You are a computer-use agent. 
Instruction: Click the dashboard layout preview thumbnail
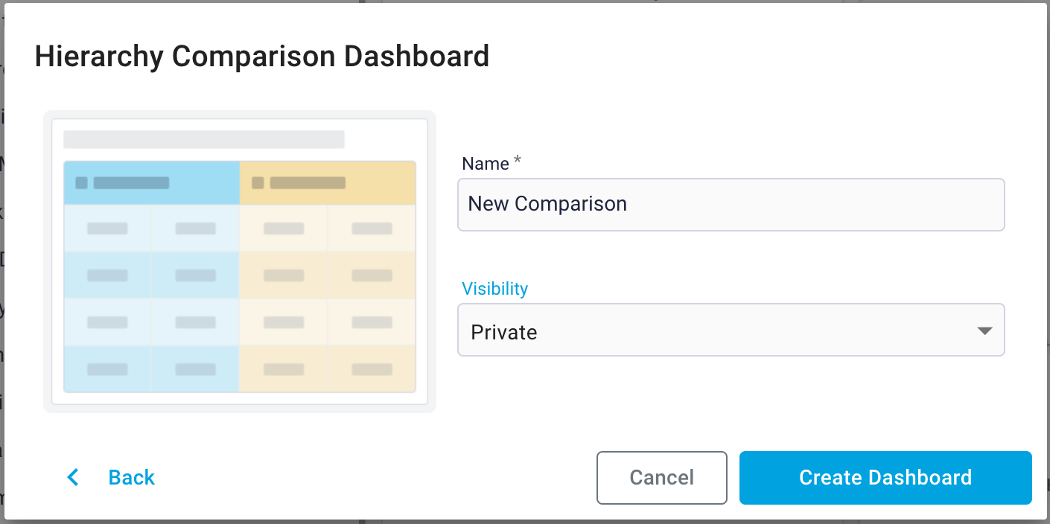coord(239,261)
